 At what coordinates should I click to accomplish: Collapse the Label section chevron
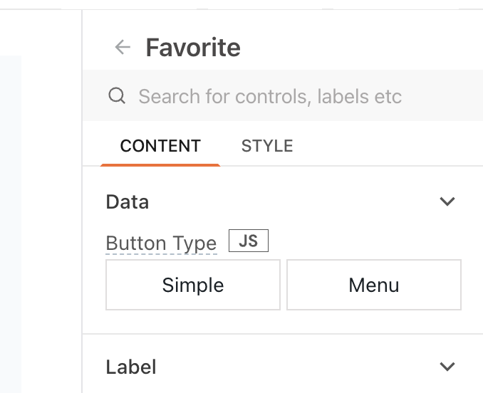[x=447, y=367]
